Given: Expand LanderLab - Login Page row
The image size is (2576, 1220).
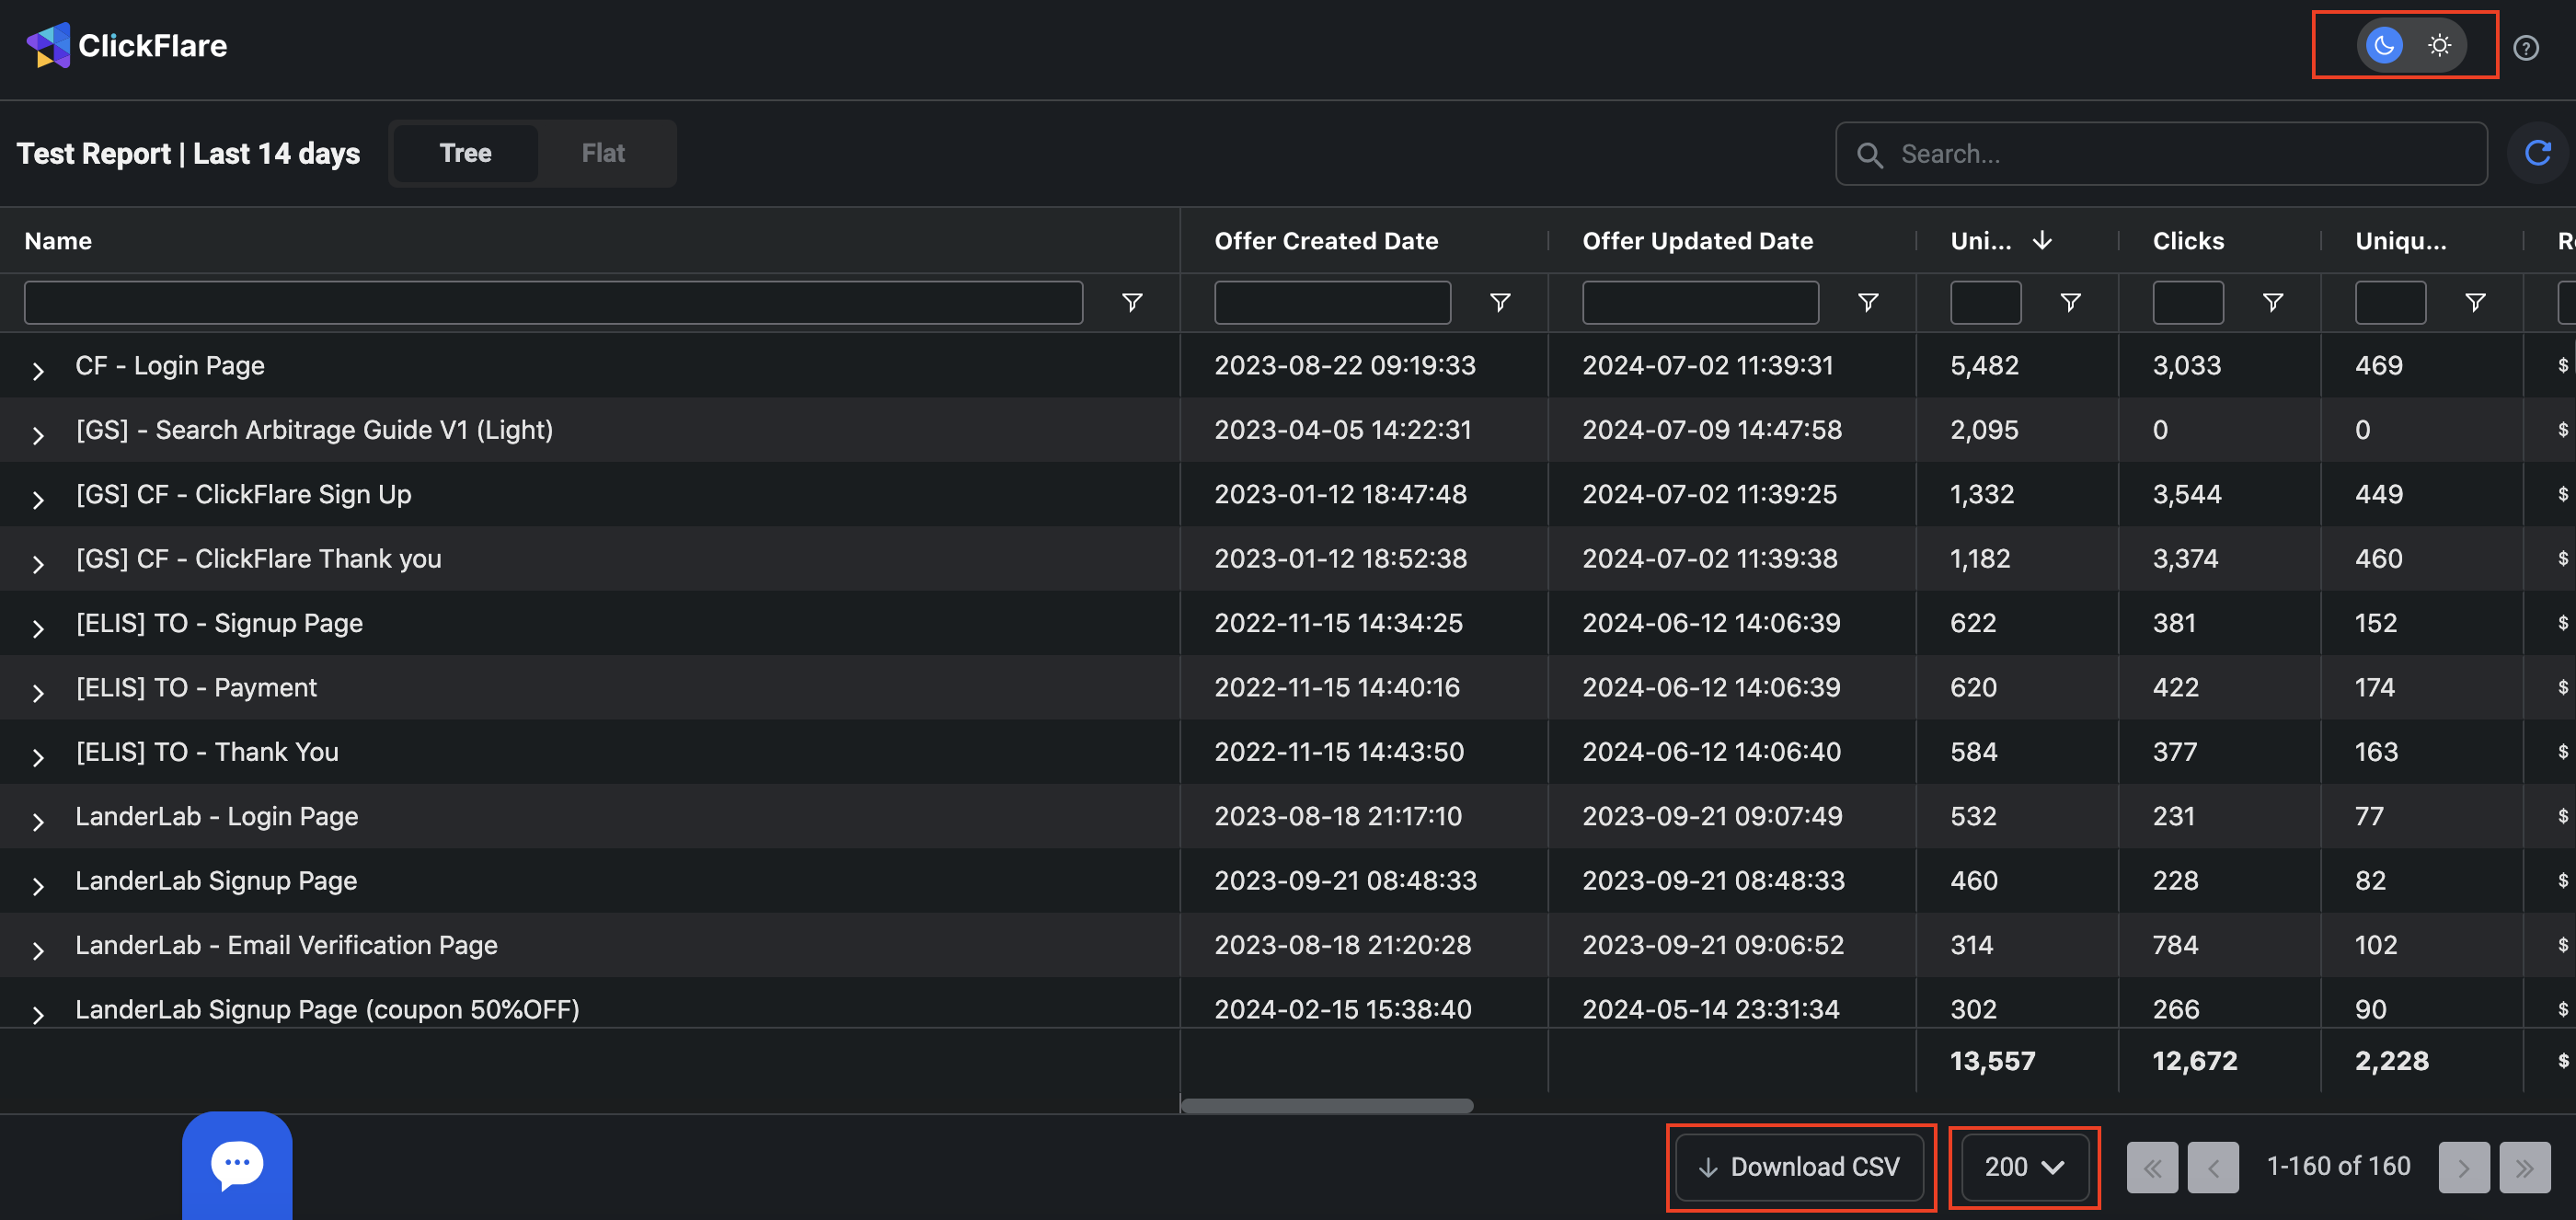Looking at the screenshot, I should click(38, 822).
